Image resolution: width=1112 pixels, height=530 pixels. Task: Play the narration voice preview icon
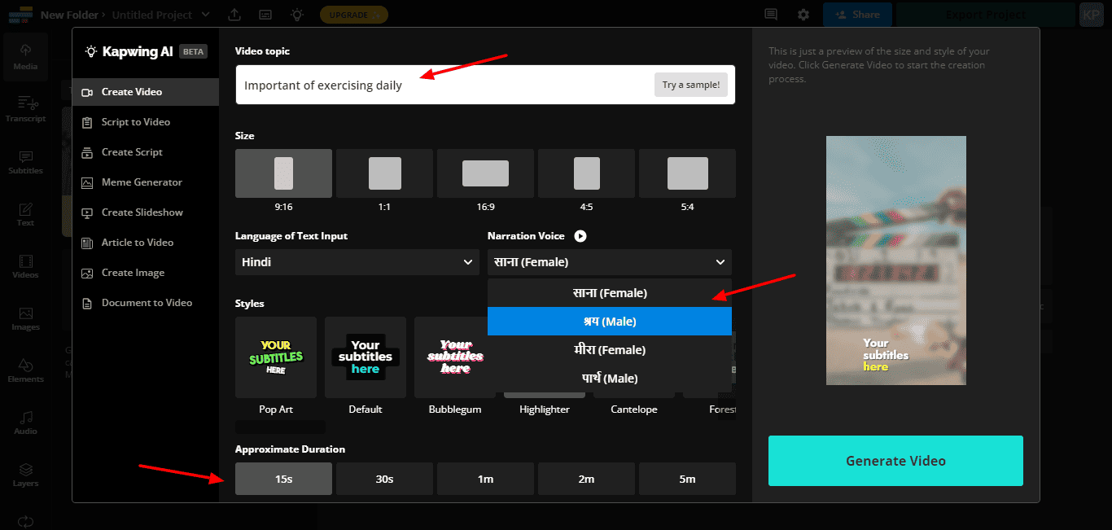pos(580,236)
